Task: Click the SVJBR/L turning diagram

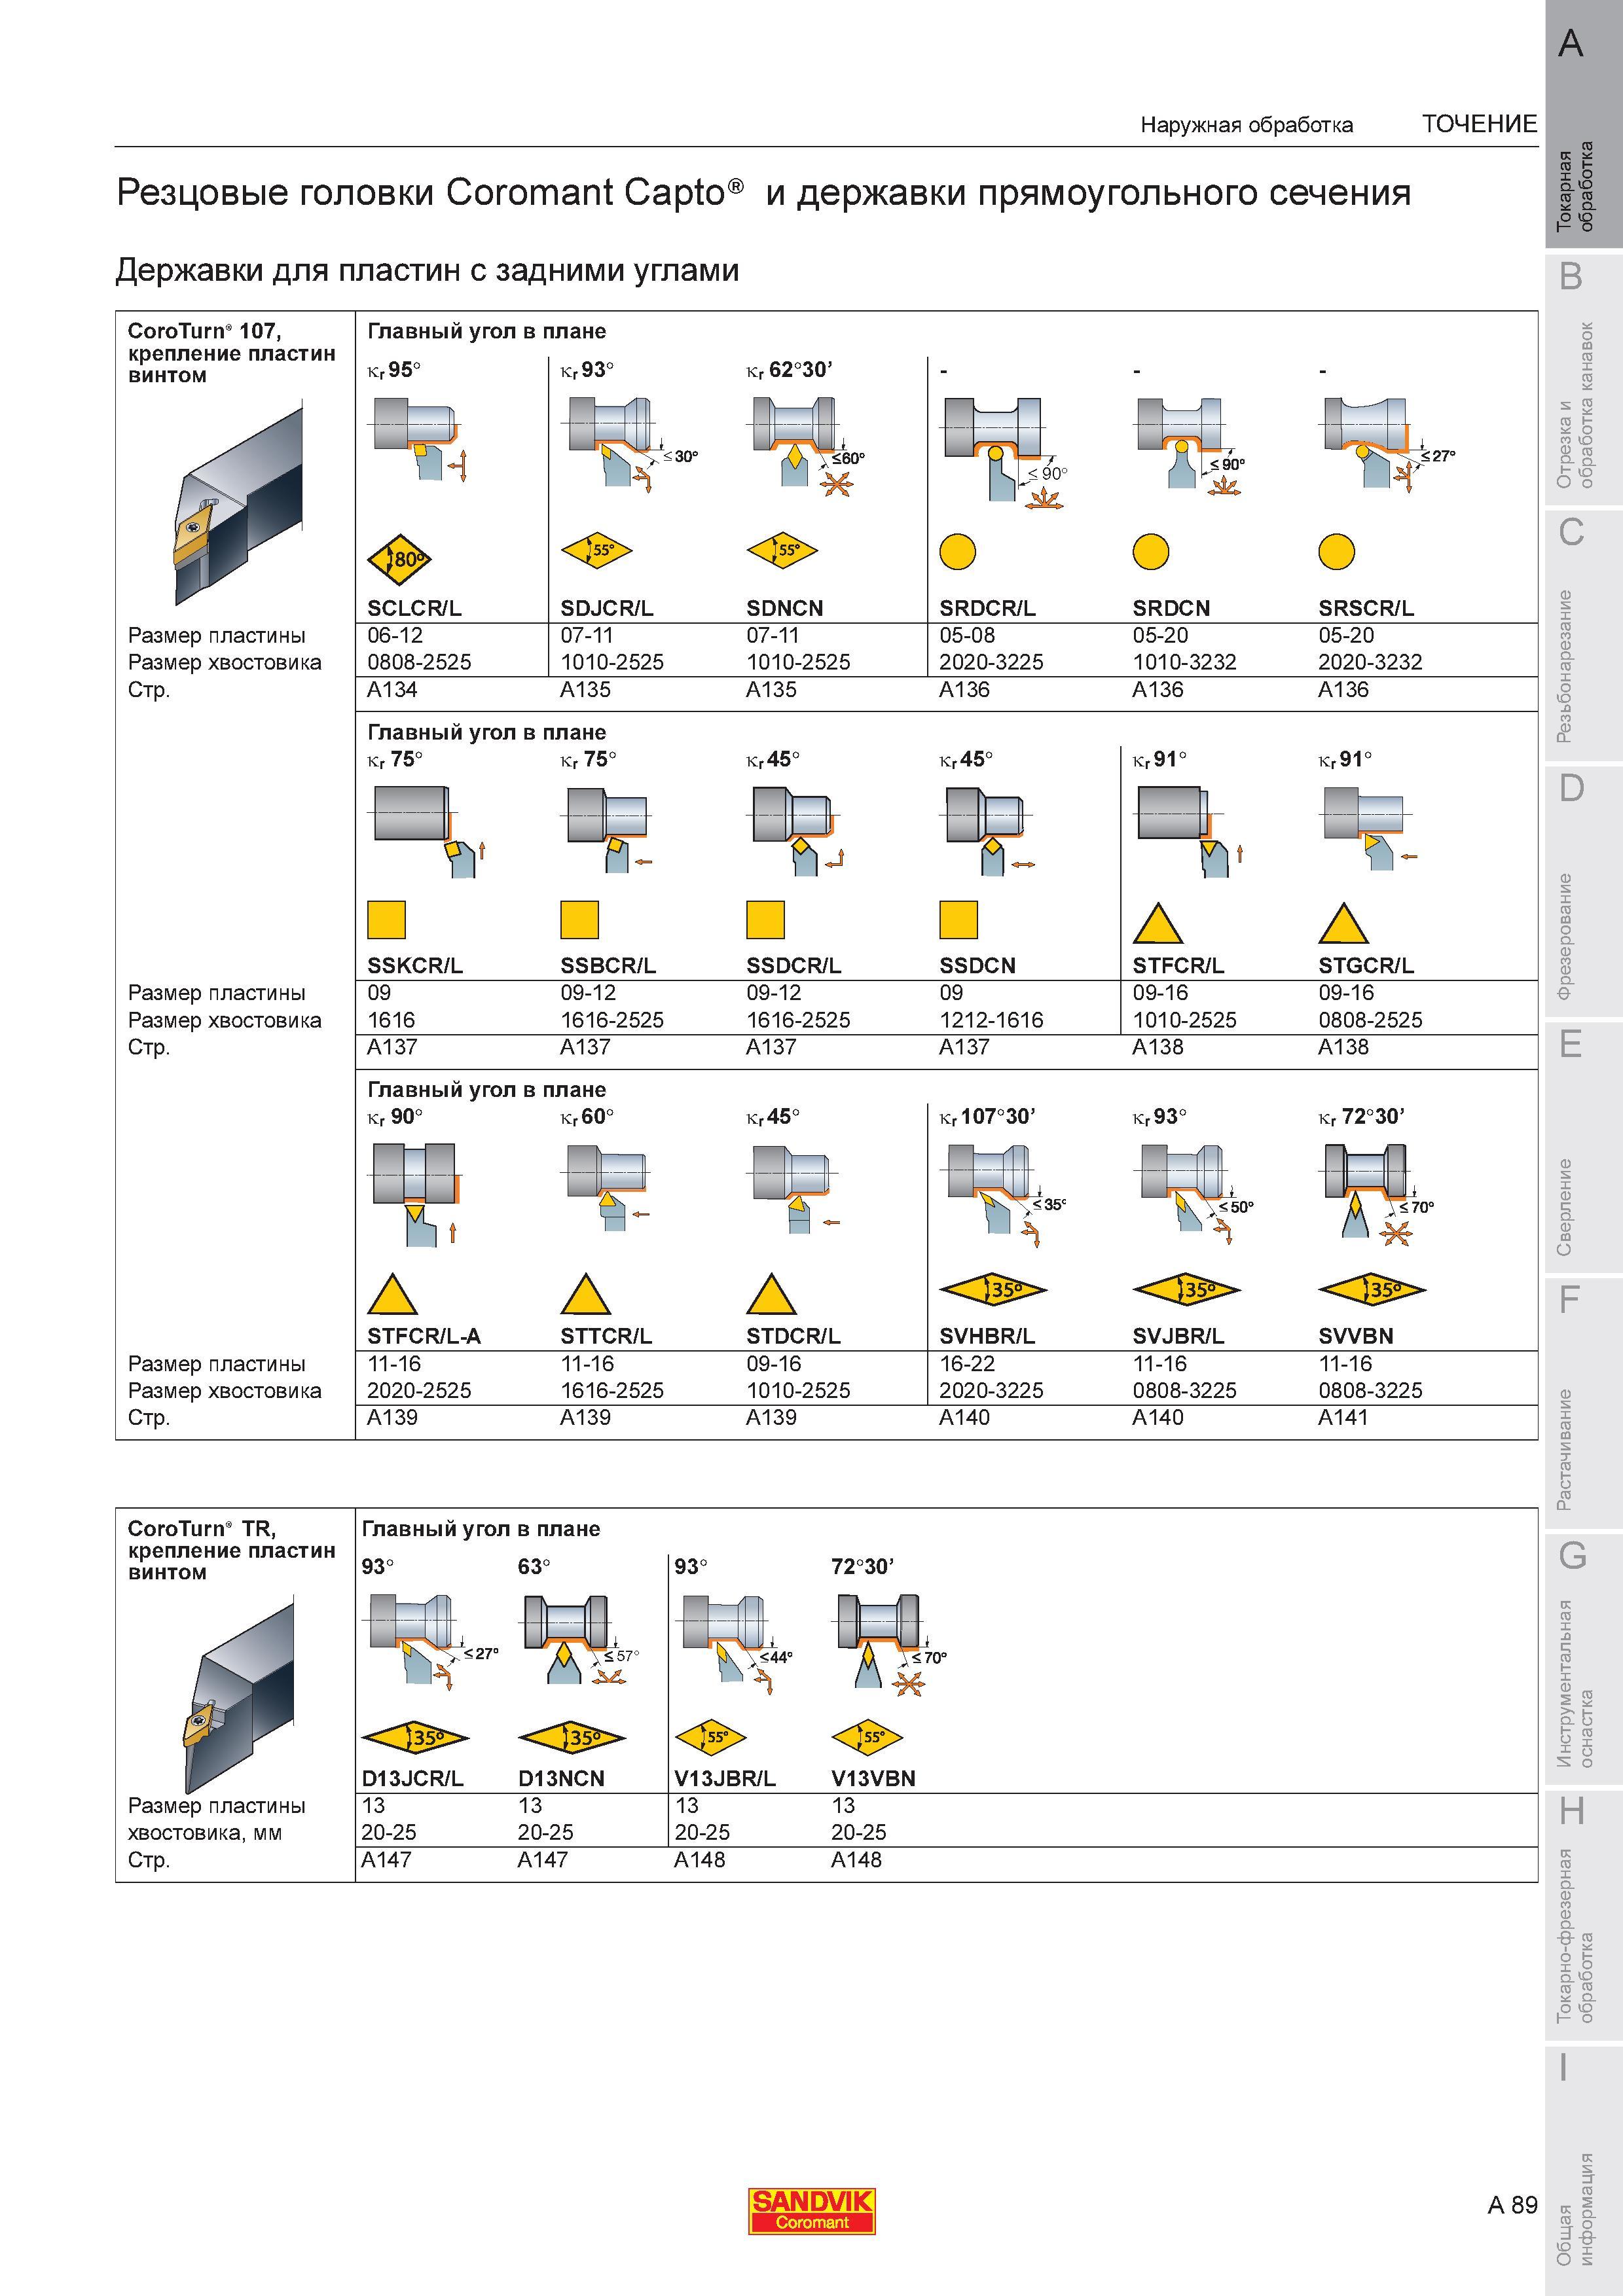Action: pyautogui.click(x=1193, y=1195)
